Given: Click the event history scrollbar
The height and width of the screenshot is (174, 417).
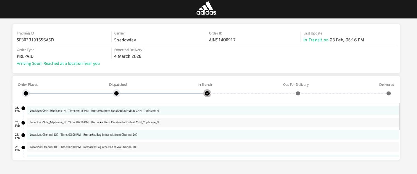Looking at the screenshot, I should (x=400, y=116).
